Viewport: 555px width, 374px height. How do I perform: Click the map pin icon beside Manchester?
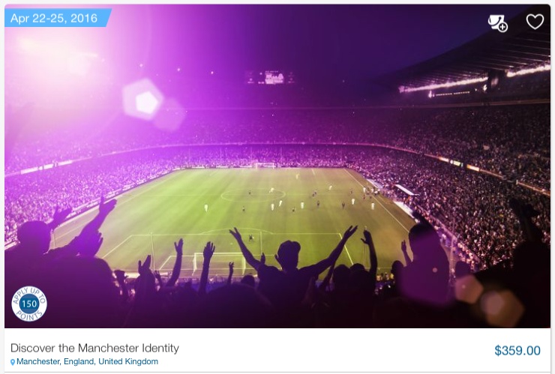[13, 362]
